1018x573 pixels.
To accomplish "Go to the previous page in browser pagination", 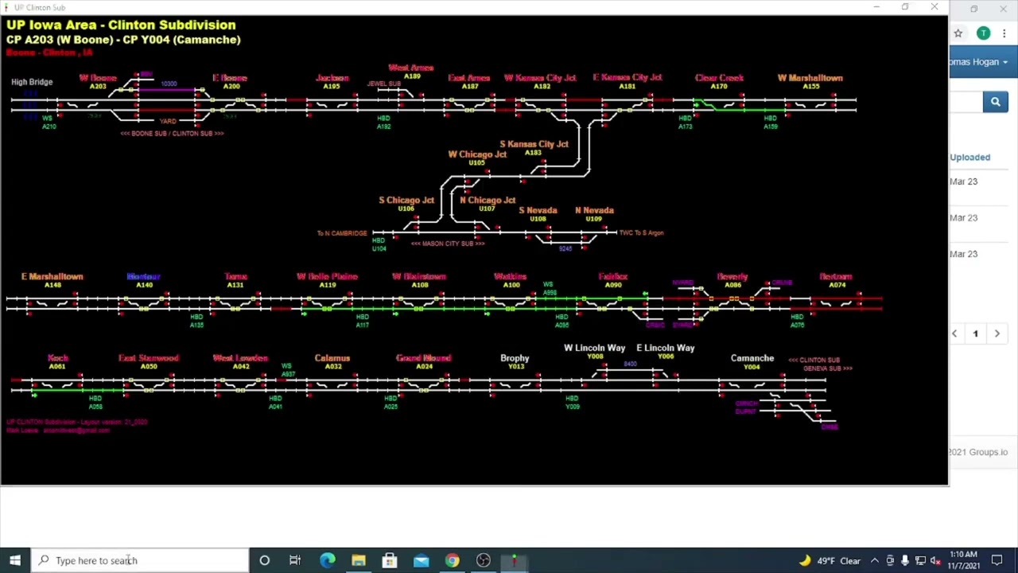I will [x=954, y=333].
